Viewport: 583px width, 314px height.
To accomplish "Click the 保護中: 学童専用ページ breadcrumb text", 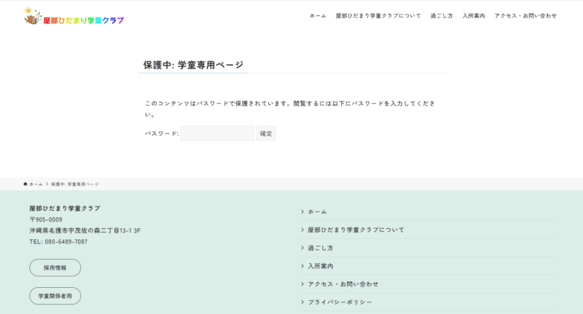I will [75, 184].
